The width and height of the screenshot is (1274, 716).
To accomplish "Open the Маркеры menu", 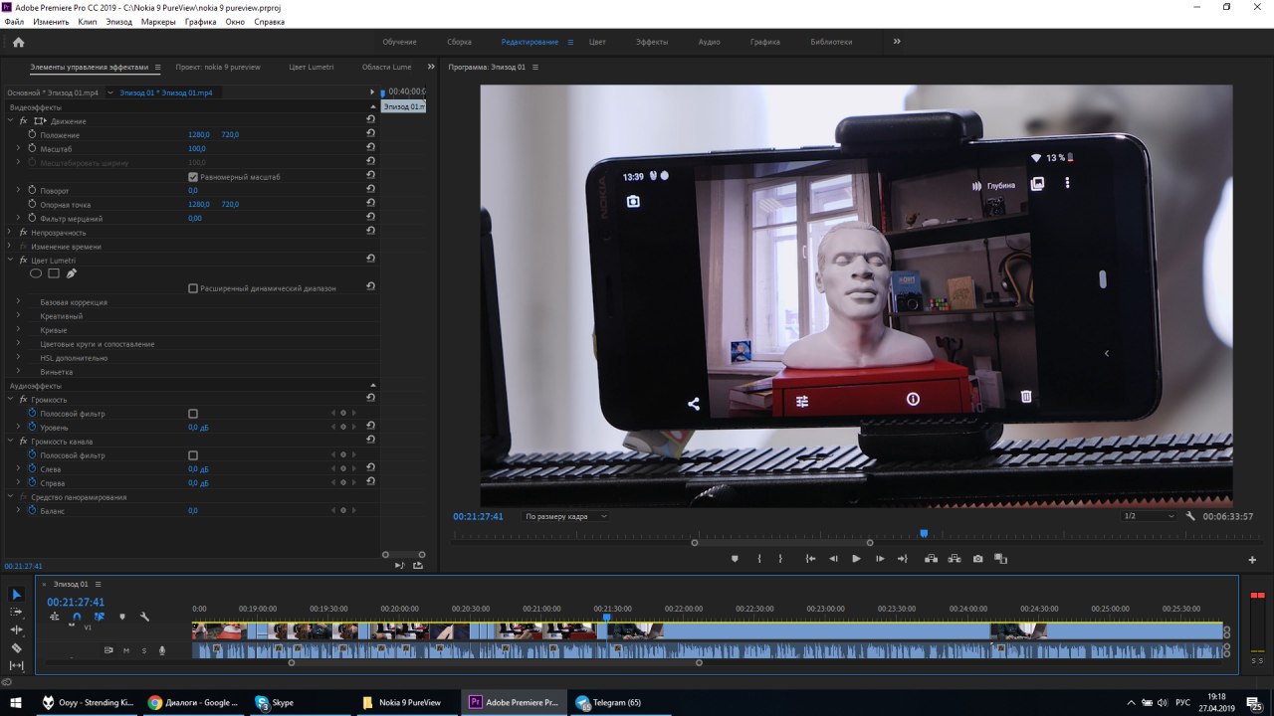I will pyautogui.click(x=157, y=21).
